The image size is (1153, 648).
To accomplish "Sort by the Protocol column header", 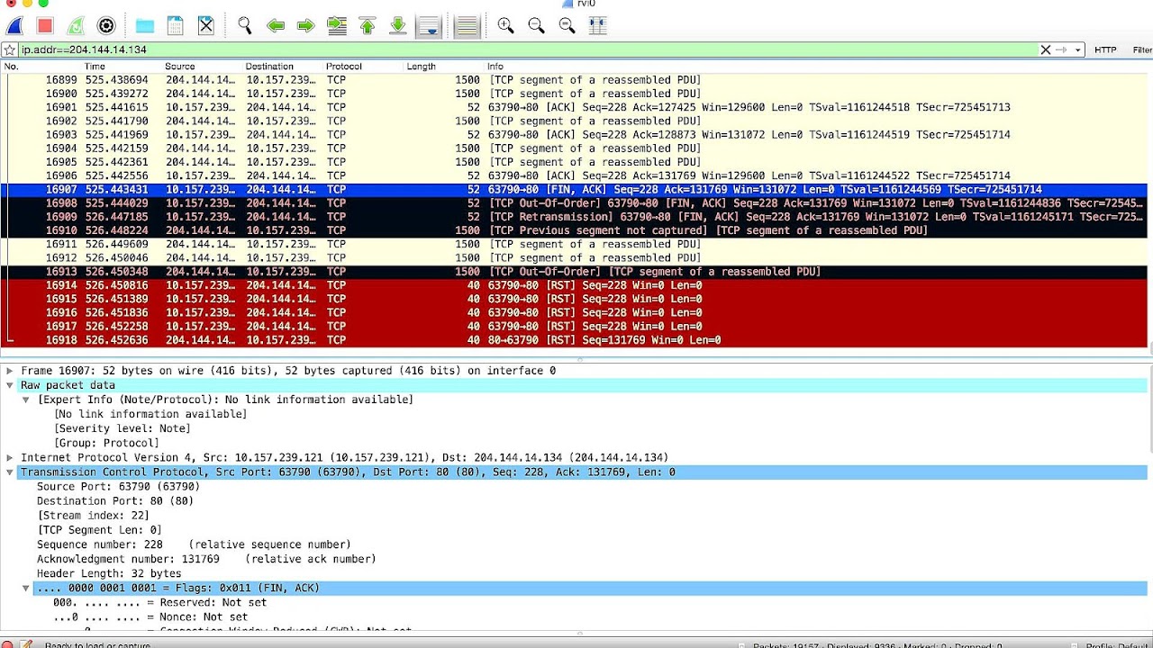I will click(x=344, y=66).
